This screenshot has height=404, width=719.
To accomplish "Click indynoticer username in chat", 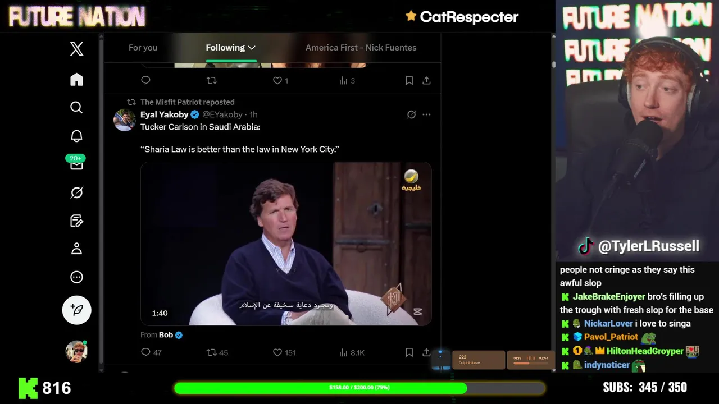I will coord(607,365).
